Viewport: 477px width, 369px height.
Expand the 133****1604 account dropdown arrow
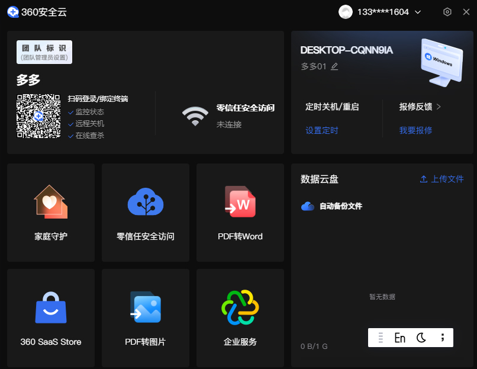coord(418,12)
